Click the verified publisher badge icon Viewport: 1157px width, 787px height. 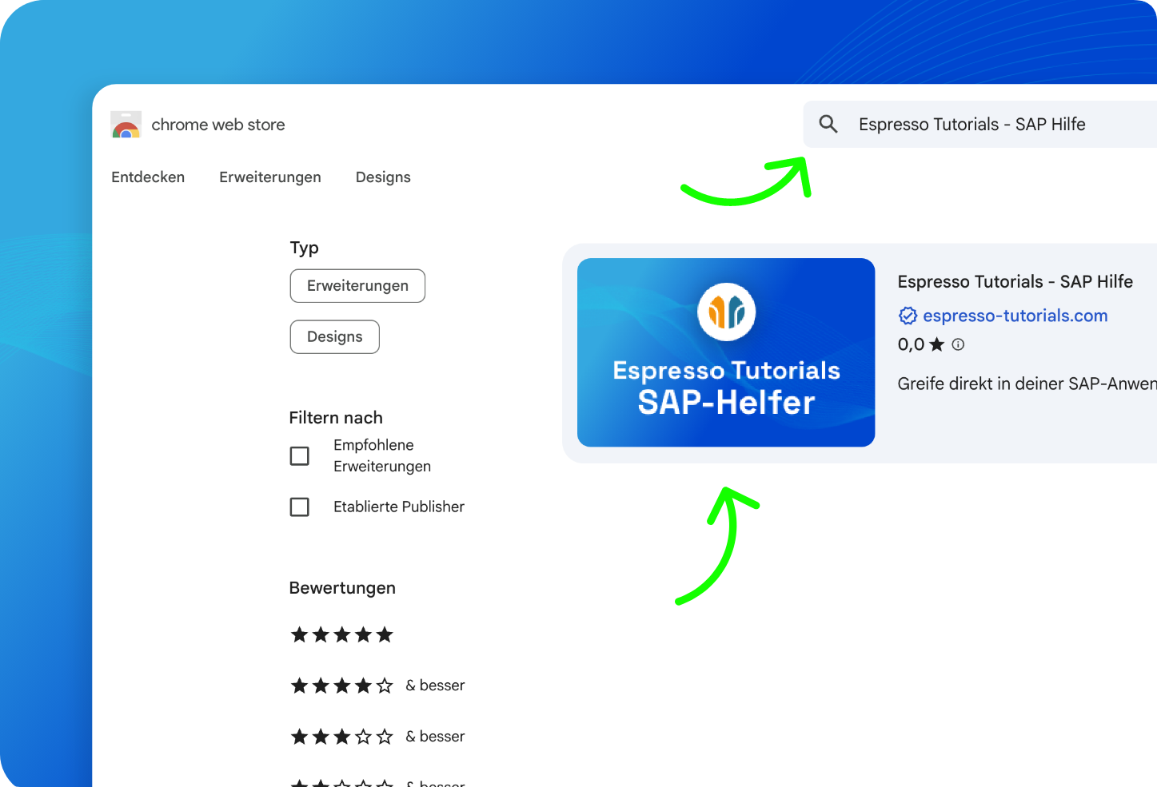point(908,316)
